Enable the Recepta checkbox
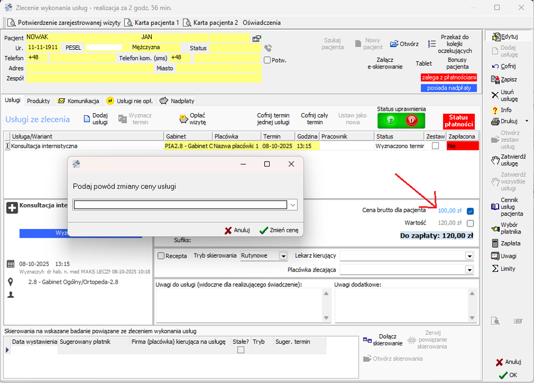The height and width of the screenshot is (384, 534). tap(161, 256)
